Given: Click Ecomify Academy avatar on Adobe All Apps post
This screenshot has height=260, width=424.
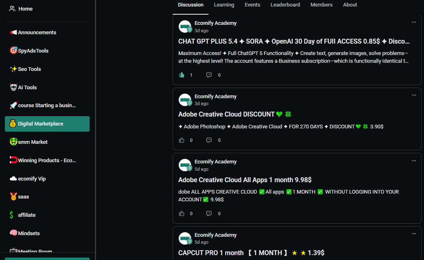Looking at the screenshot, I should (185, 165).
